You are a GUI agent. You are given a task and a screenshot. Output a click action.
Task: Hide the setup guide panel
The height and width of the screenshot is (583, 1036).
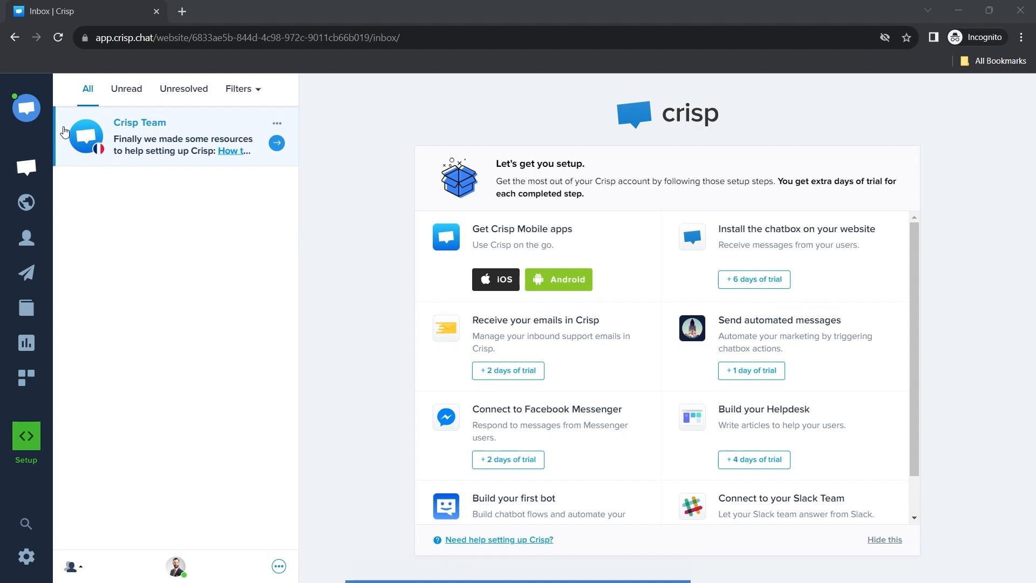pos(884,540)
